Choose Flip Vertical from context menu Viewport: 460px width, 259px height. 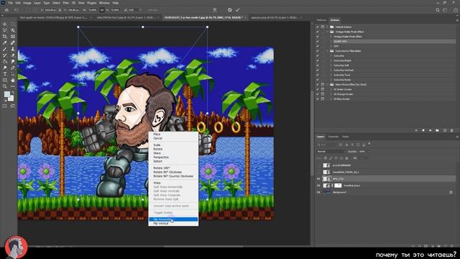click(x=173, y=224)
